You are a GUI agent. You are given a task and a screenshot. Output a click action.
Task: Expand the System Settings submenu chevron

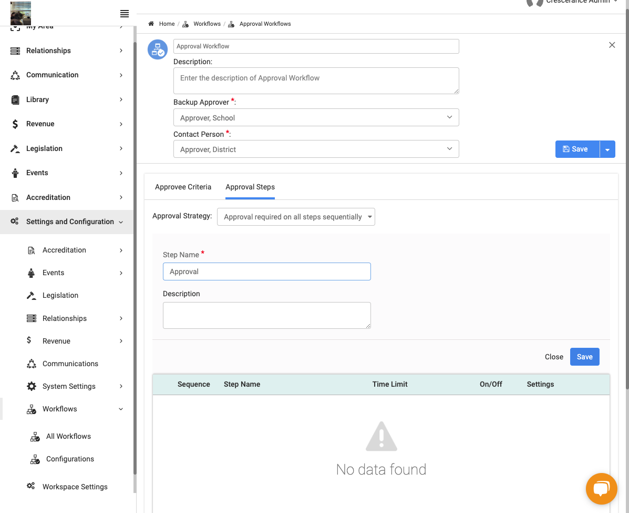point(121,386)
